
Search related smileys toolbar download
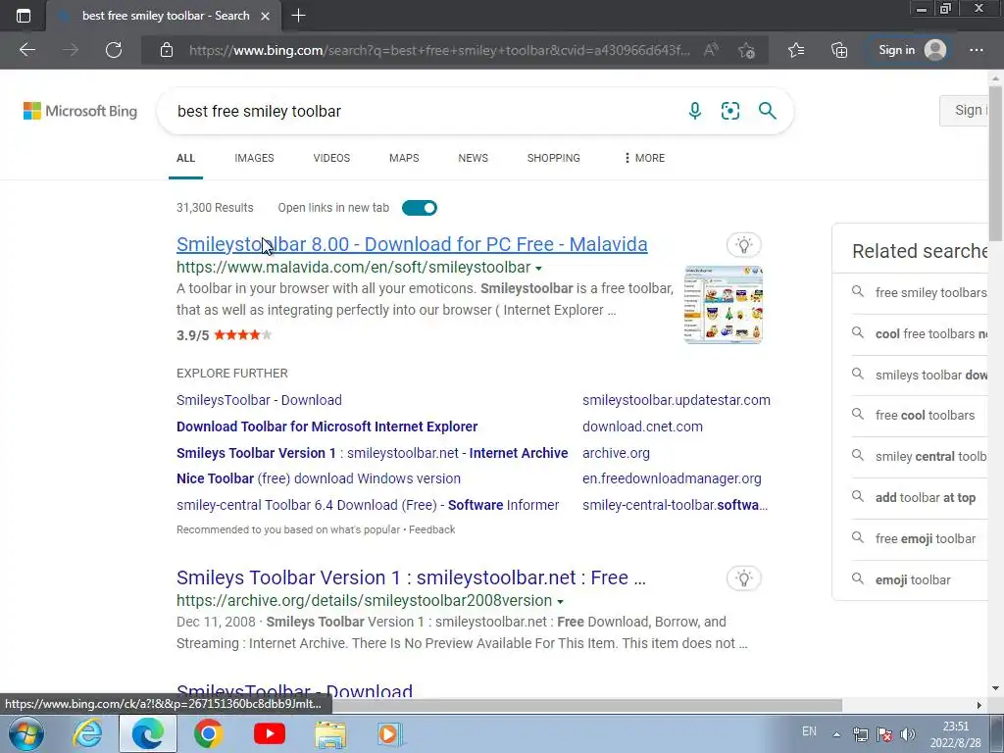pyautogui.click(x=920, y=375)
